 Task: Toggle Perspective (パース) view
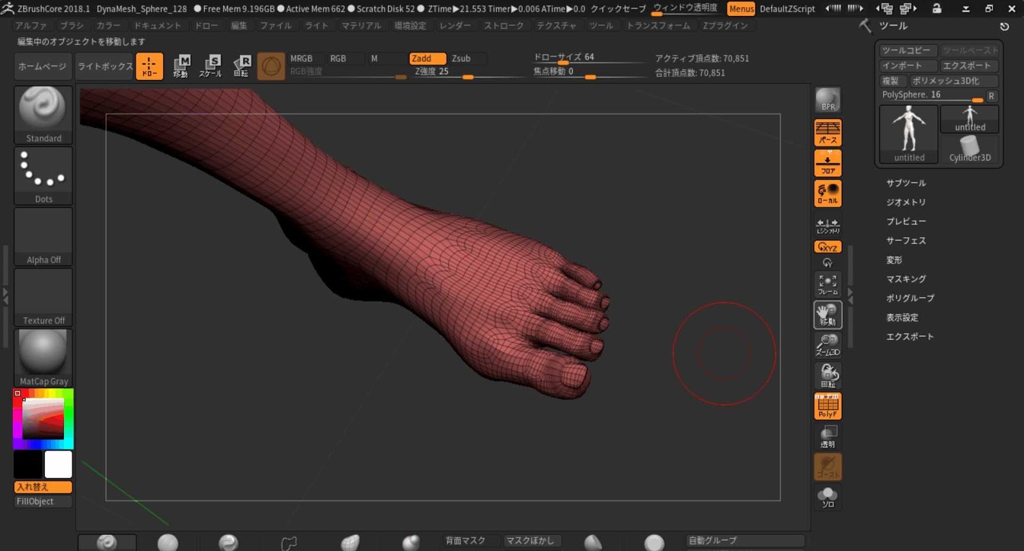pyautogui.click(x=828, y=133)
